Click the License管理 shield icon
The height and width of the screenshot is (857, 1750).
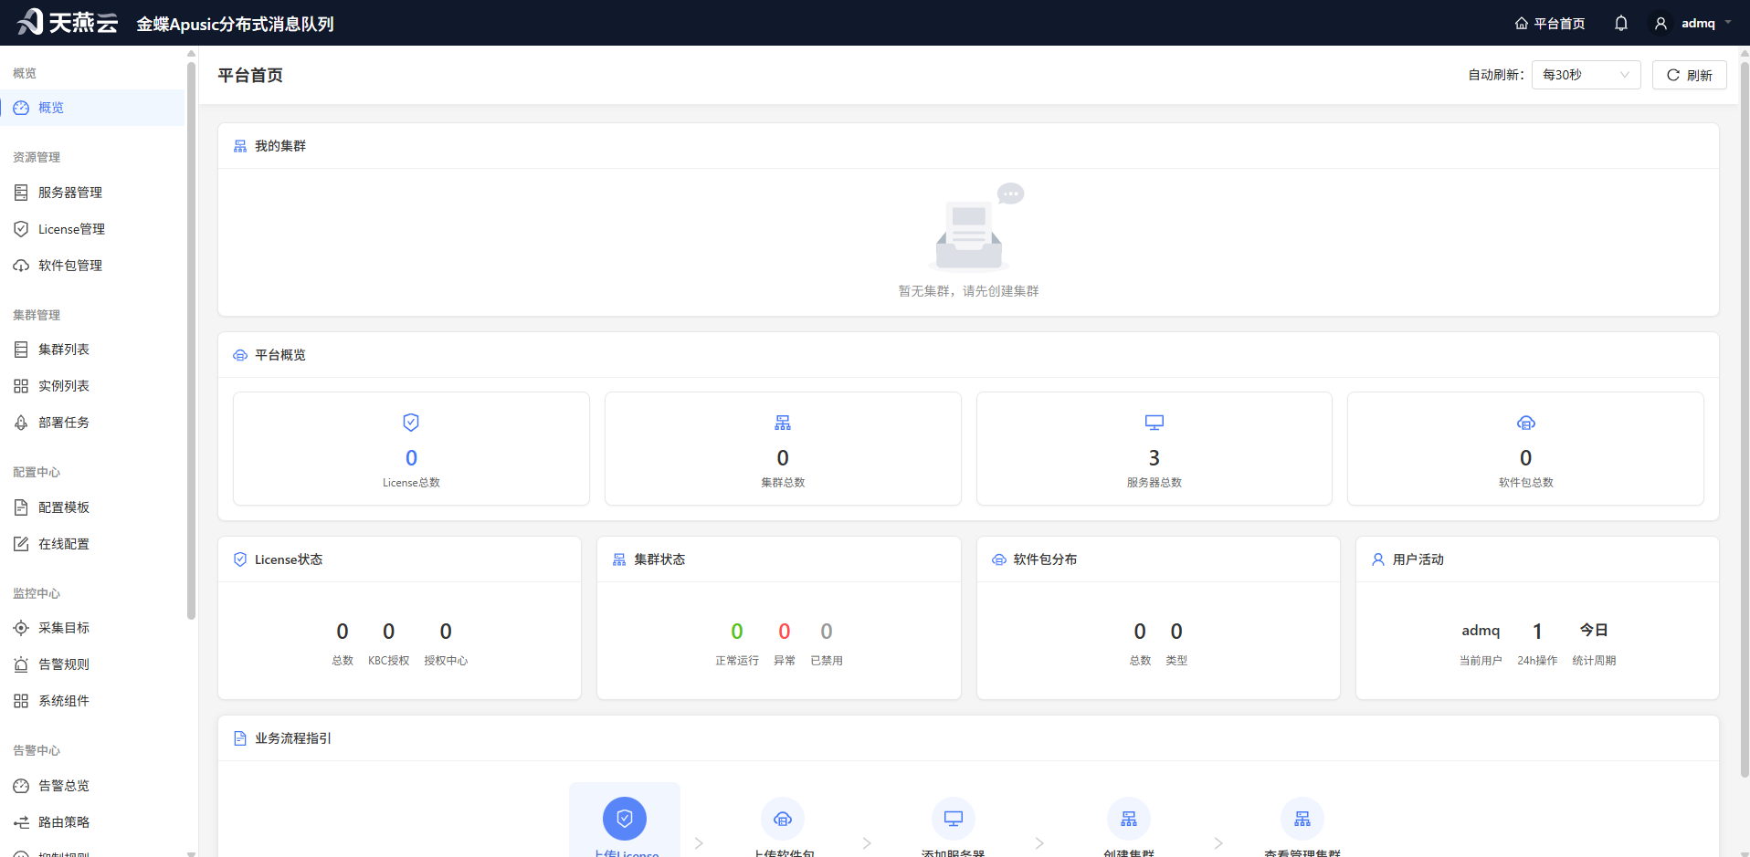click(21, 229)
